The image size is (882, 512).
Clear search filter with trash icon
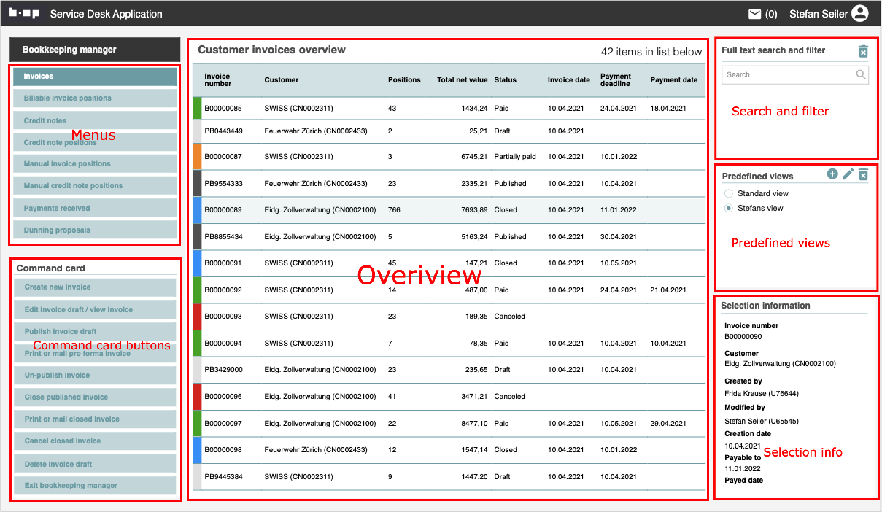pos(863,51)
